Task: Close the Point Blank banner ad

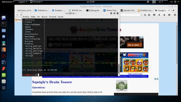Action: click(x=143, y=37)
